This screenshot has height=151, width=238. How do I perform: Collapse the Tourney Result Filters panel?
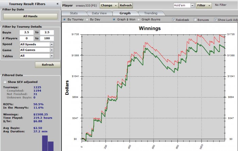(x=57, y=4)
